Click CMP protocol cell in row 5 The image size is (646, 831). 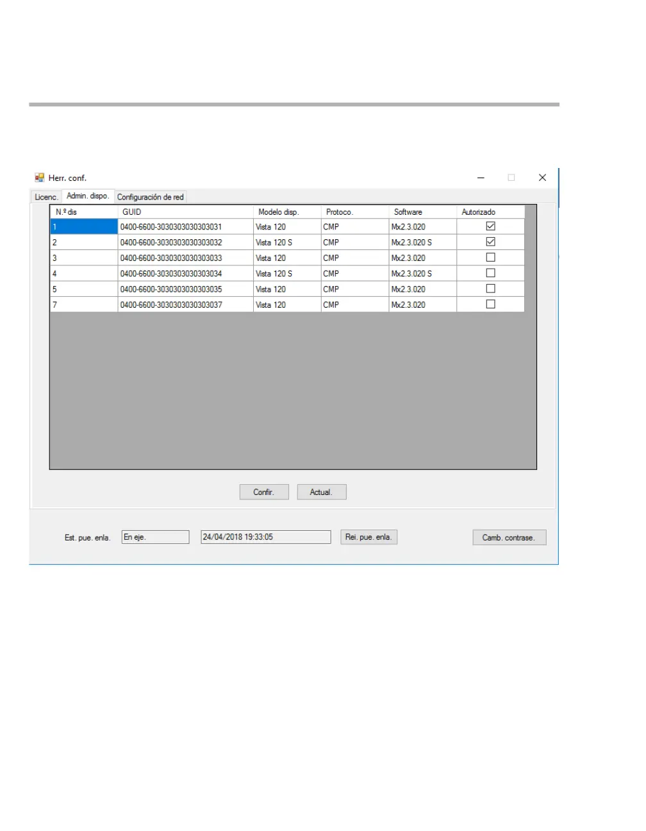(355, 289)
